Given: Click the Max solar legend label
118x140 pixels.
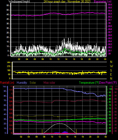Looking at the screenshot, I should (x=49, y=83).
